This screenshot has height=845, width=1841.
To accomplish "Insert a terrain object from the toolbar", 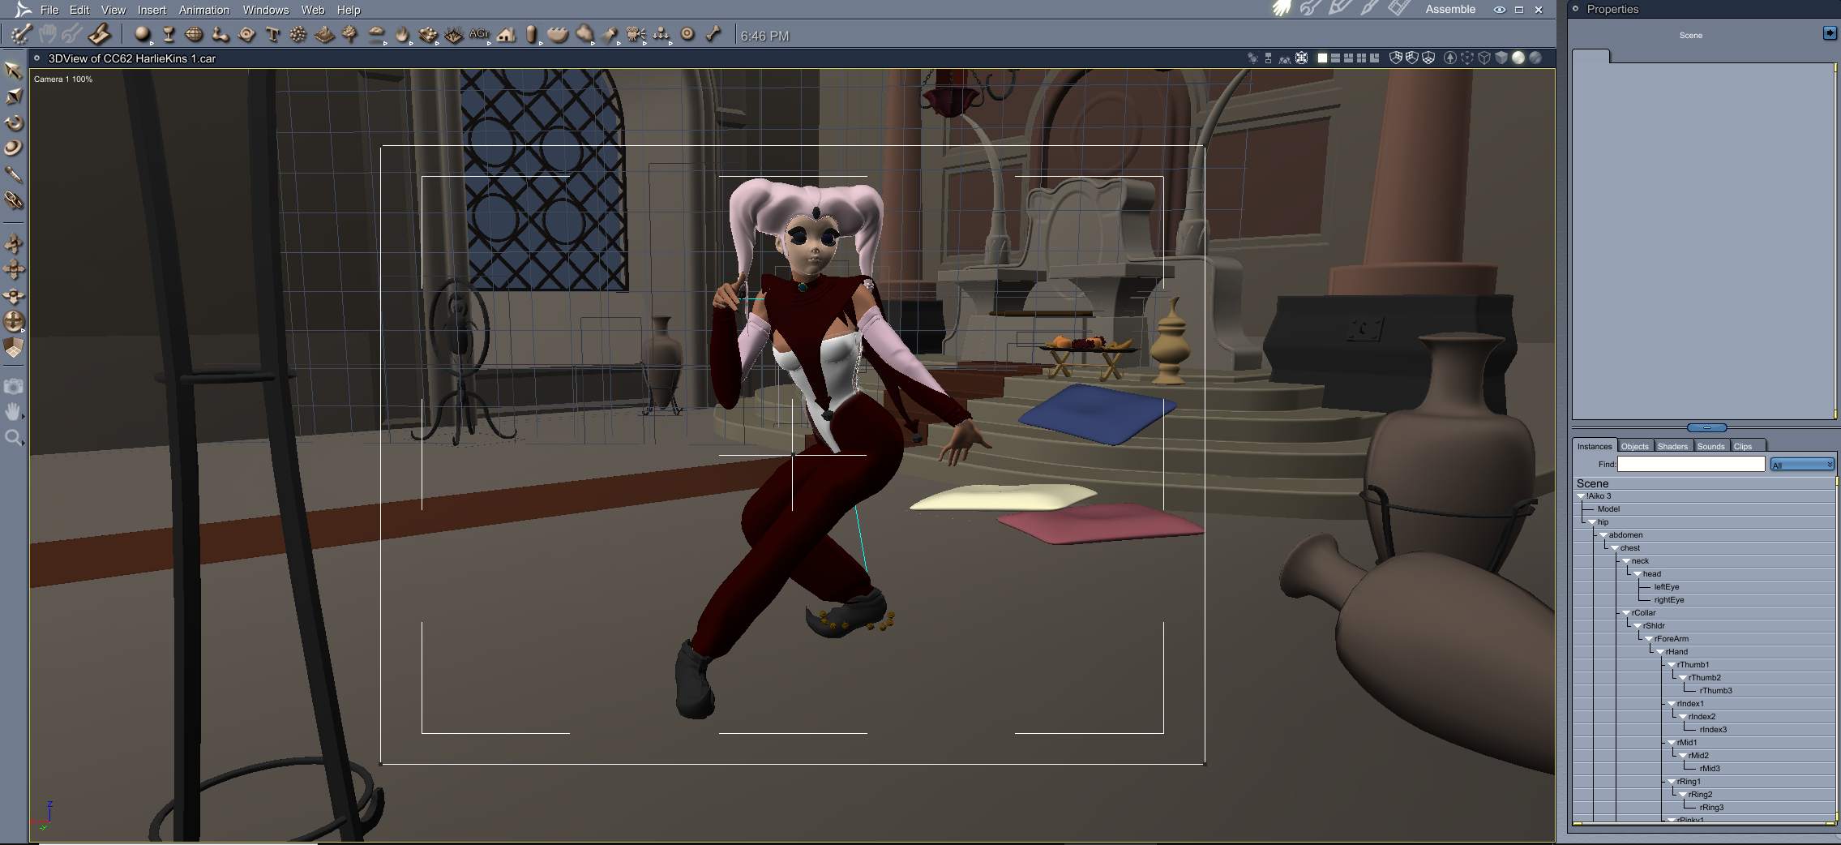I will coord(324,34).
